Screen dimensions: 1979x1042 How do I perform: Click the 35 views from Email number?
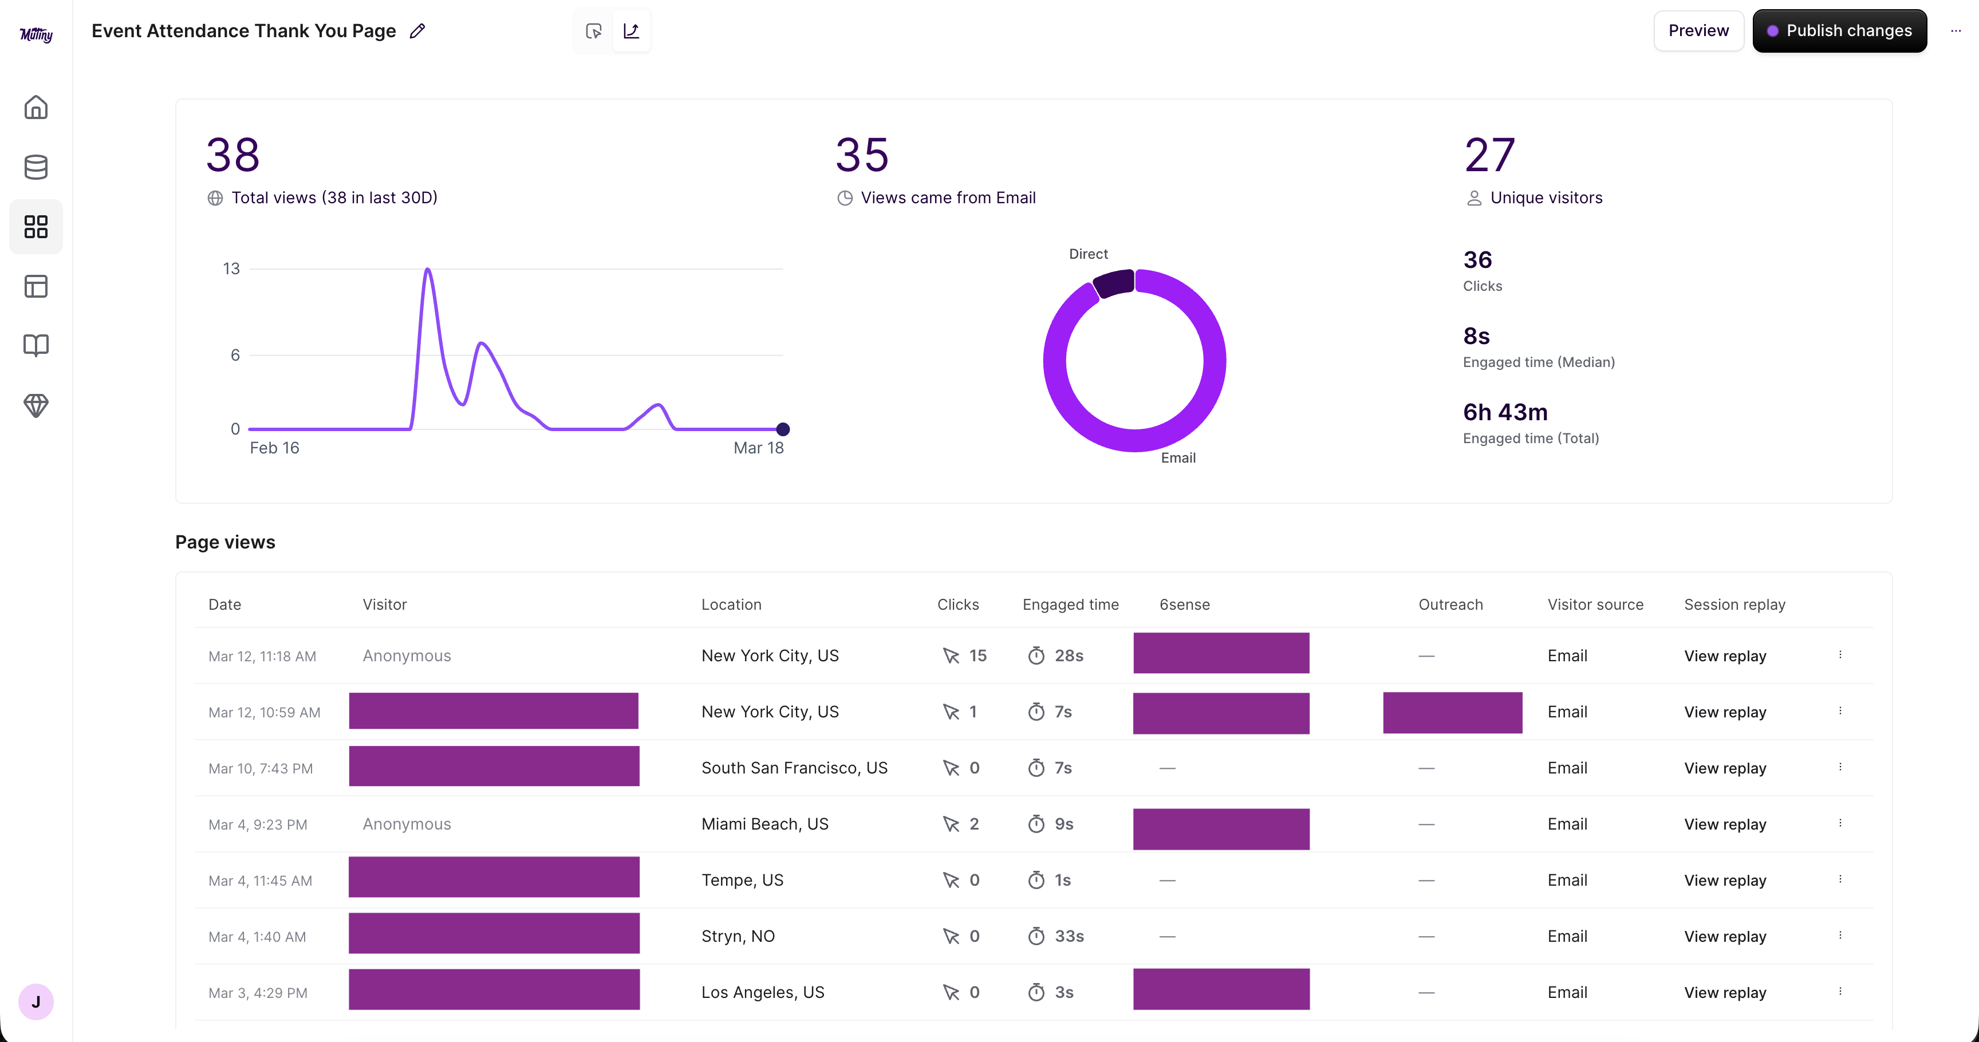point(862,155)
